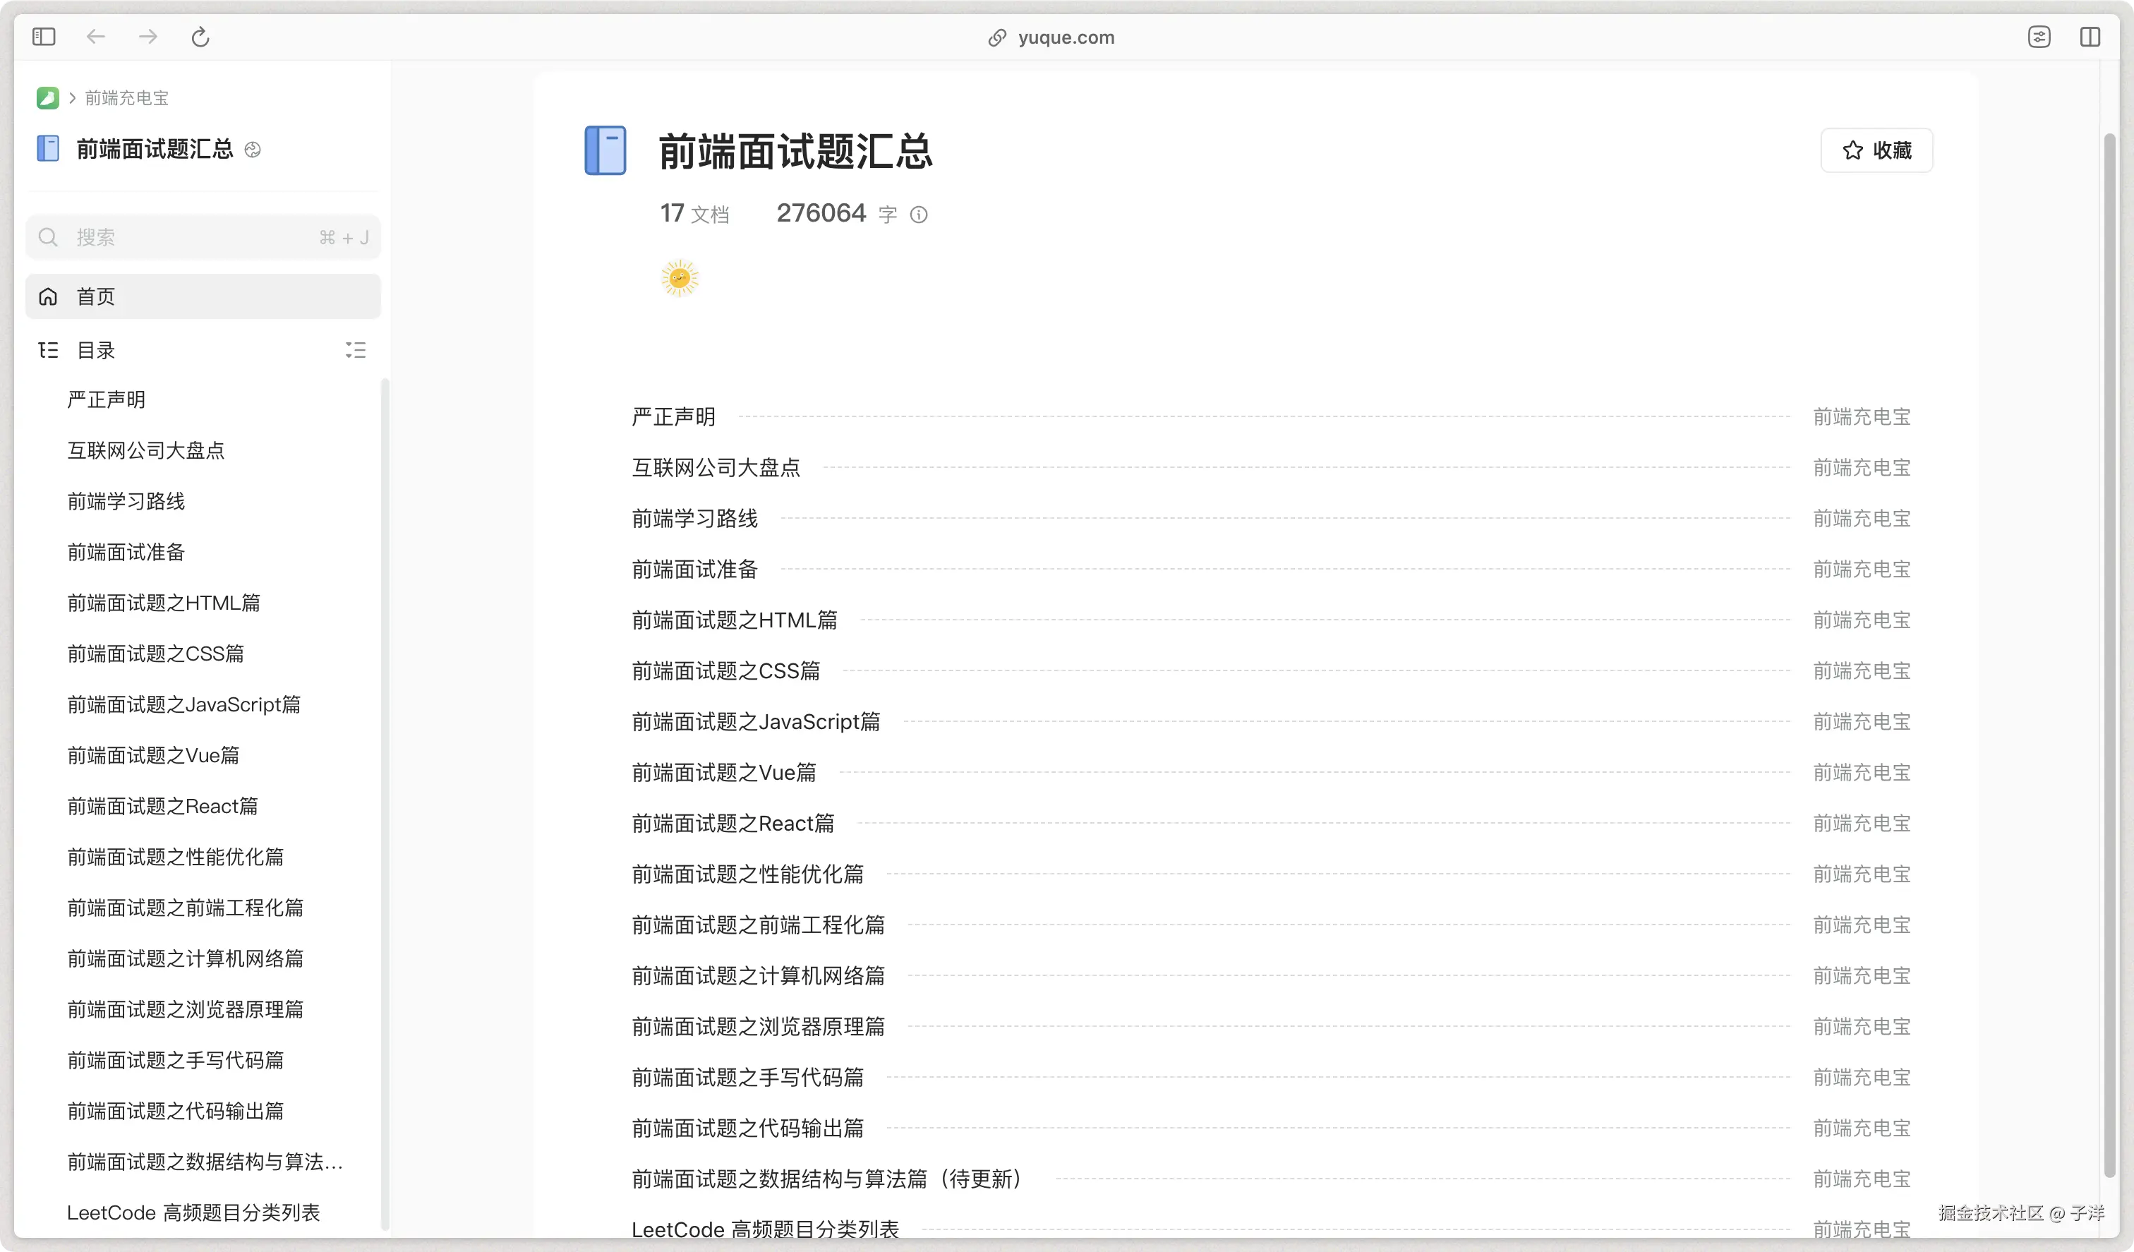2134x1252 pixels.
Task: Open the 前端面试题之JavaScript篇 document link
Action: click(x=755, y=721)
